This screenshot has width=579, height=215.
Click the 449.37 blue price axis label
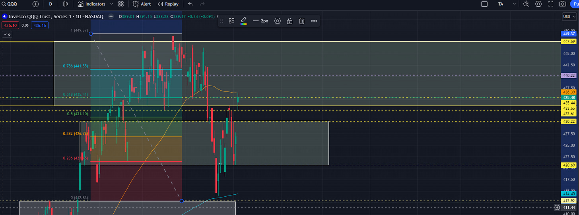click(x=568, y=34)
